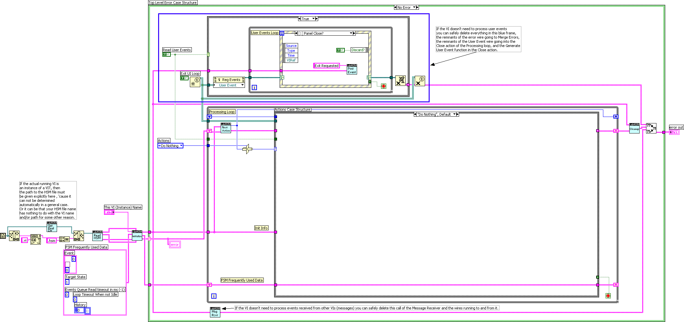
Task: Toggle the Exit UI Loop boolean constant
Action: pos(184,78)
